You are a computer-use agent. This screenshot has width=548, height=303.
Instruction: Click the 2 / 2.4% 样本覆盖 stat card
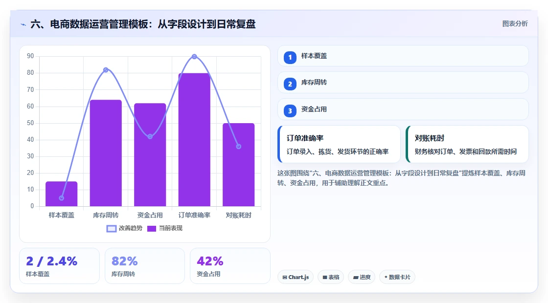click(x=59, y=266)
